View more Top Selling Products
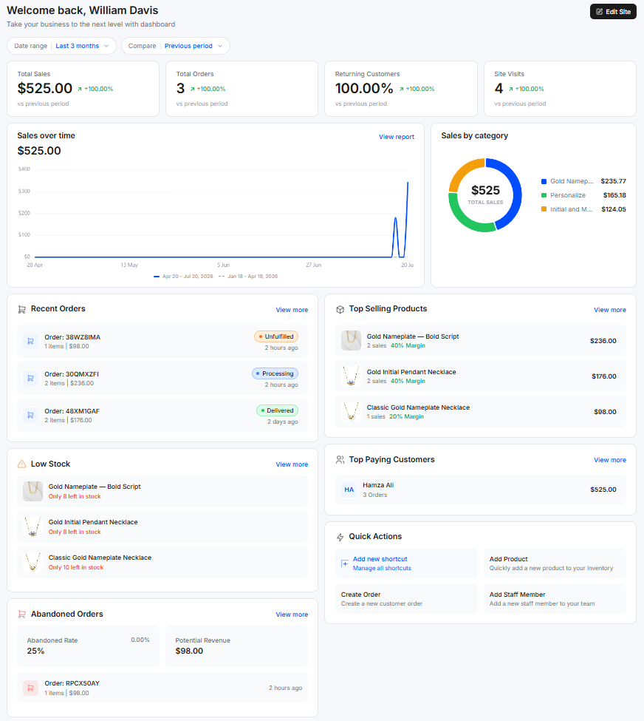 609,310
